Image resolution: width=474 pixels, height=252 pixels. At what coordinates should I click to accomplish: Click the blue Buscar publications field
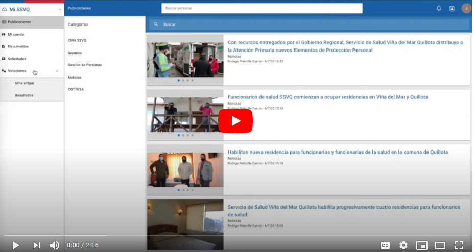(309, 24)
